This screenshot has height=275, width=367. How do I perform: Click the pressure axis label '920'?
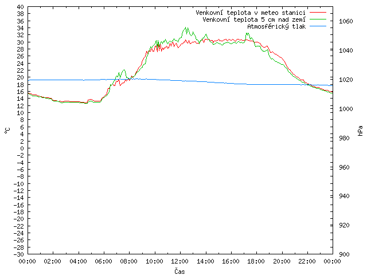[344, 225]
